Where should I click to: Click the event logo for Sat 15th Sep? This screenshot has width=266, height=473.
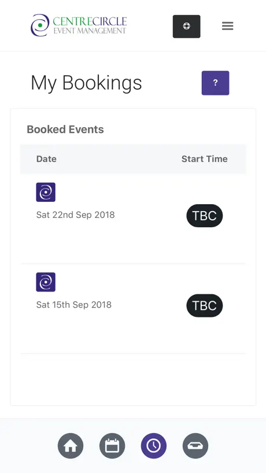[46, 282]
